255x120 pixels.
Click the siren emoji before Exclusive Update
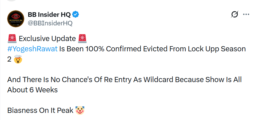coord(12,38)
